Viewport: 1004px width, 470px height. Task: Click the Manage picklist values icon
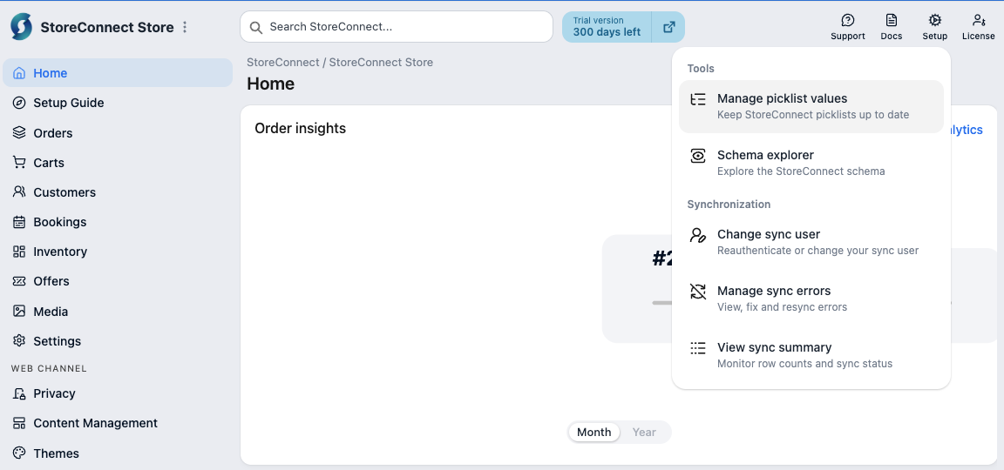click(x=698, y=99)
